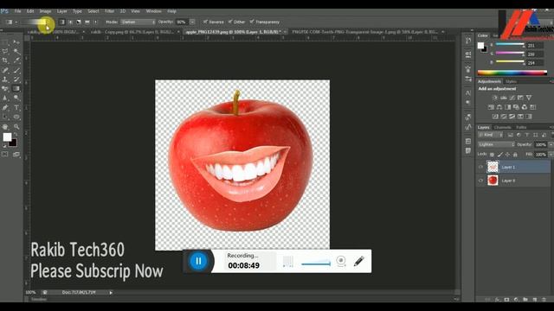Set the foreground color swatch in toolbox

tap(7, 136)
